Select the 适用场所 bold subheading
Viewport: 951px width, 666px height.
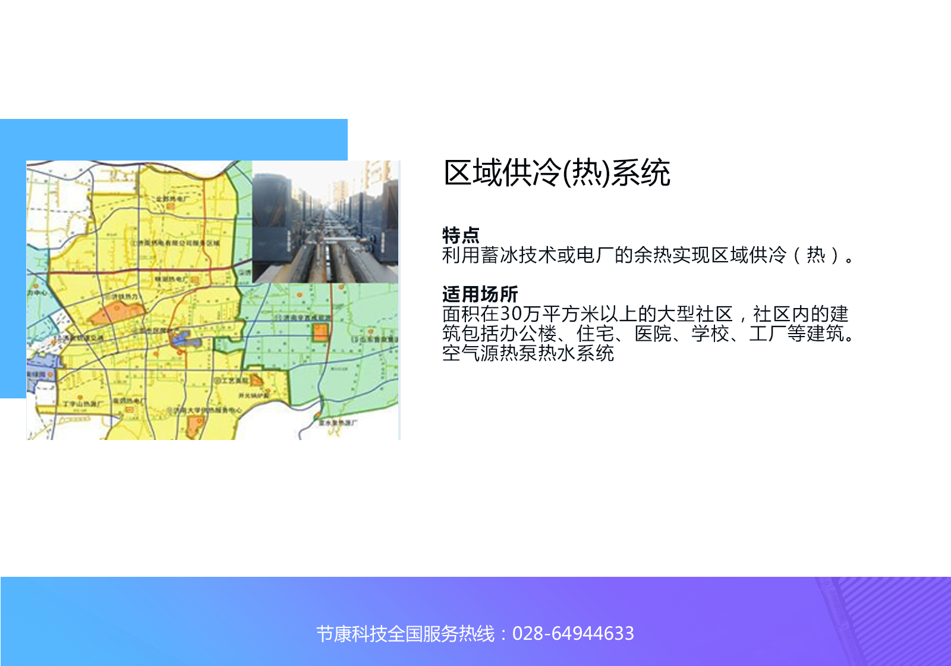(x=480, y=294)
